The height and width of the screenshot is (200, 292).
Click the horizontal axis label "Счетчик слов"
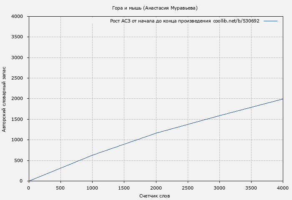coord(155,196)
